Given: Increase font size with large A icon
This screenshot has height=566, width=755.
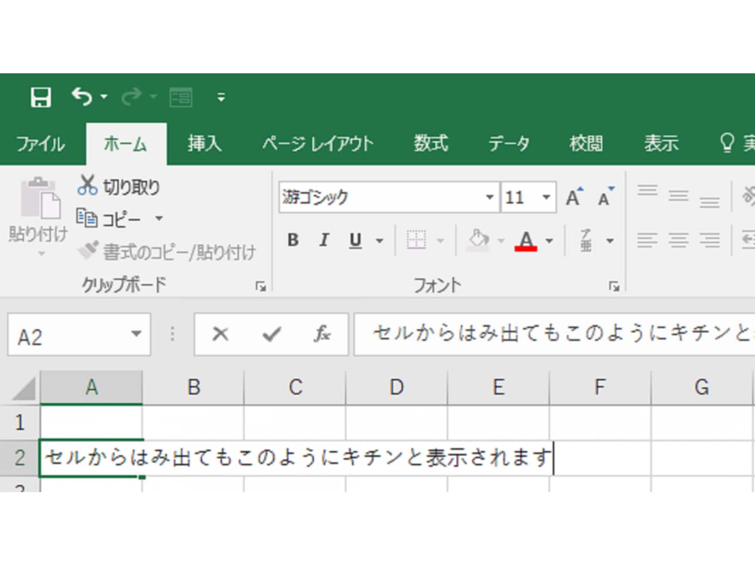Looking at the screenshot, I should 574,197.
